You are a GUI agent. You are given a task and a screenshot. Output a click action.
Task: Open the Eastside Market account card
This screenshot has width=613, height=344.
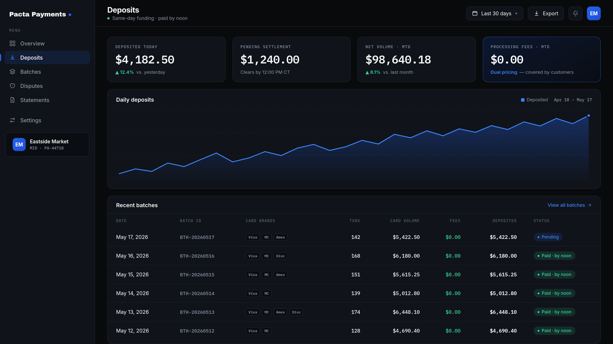click(x=47, y=144)
